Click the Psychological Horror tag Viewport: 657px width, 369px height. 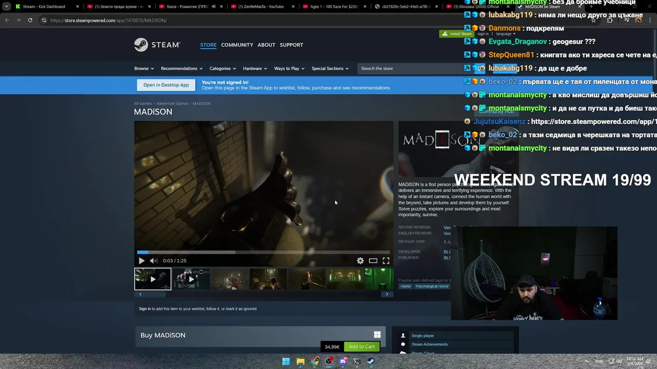[432, 286]
